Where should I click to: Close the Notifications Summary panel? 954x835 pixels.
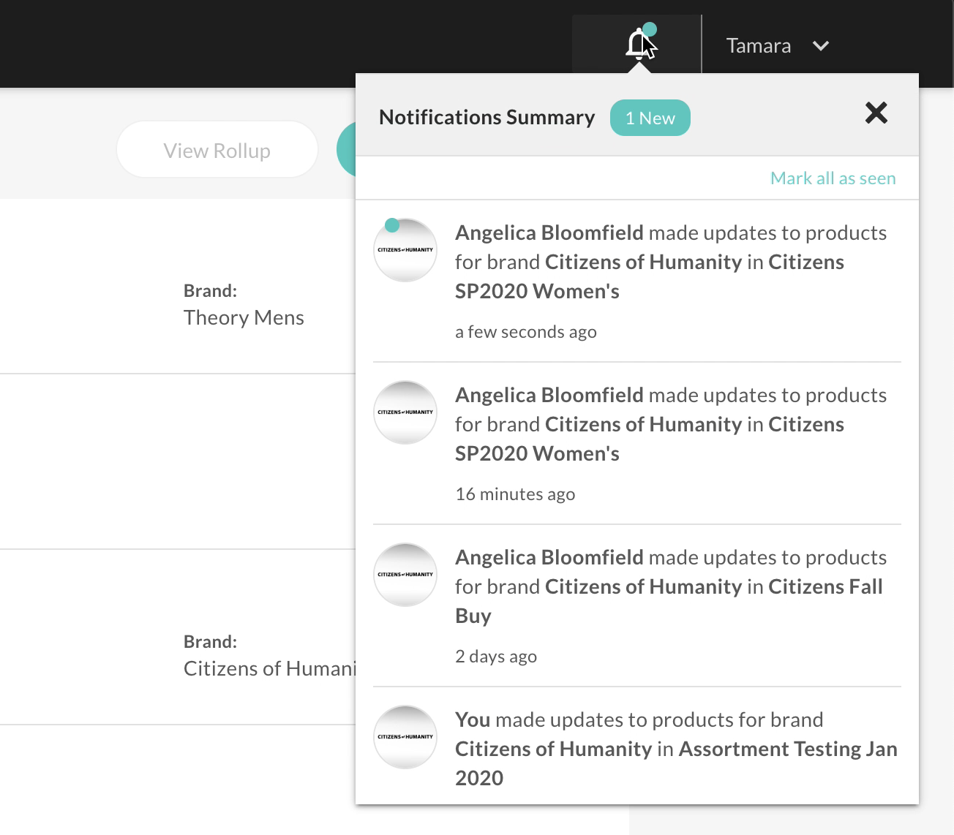pyautogui.click(x=876, y=113)
